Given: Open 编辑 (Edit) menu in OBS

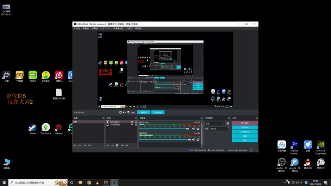Looking at the screenshot, I should [86, 29].
